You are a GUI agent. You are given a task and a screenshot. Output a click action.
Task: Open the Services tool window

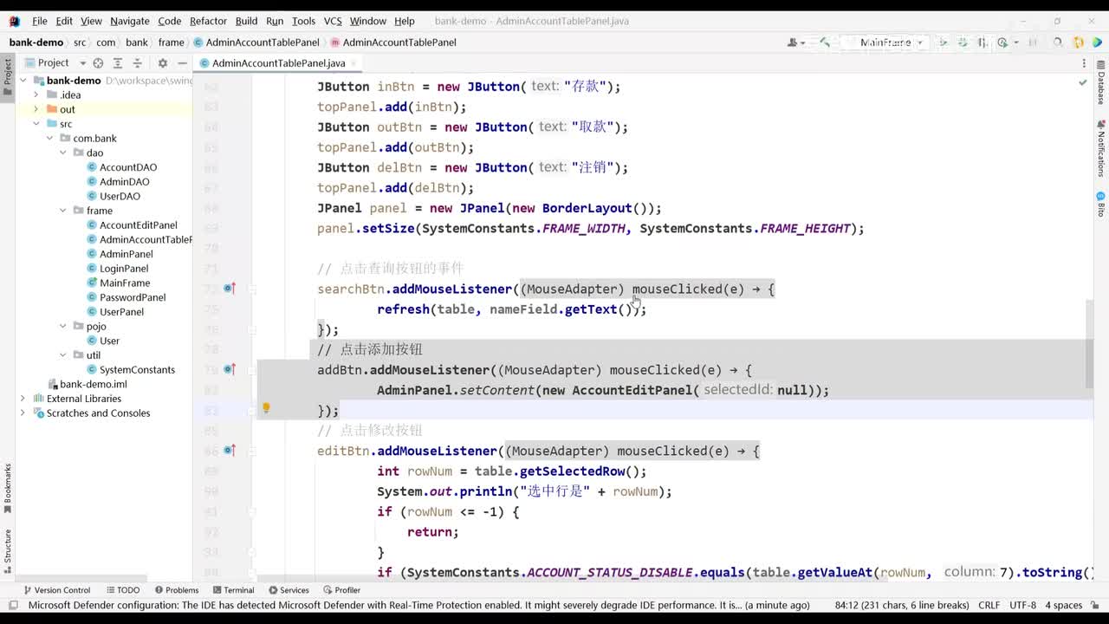pos(289,590)
